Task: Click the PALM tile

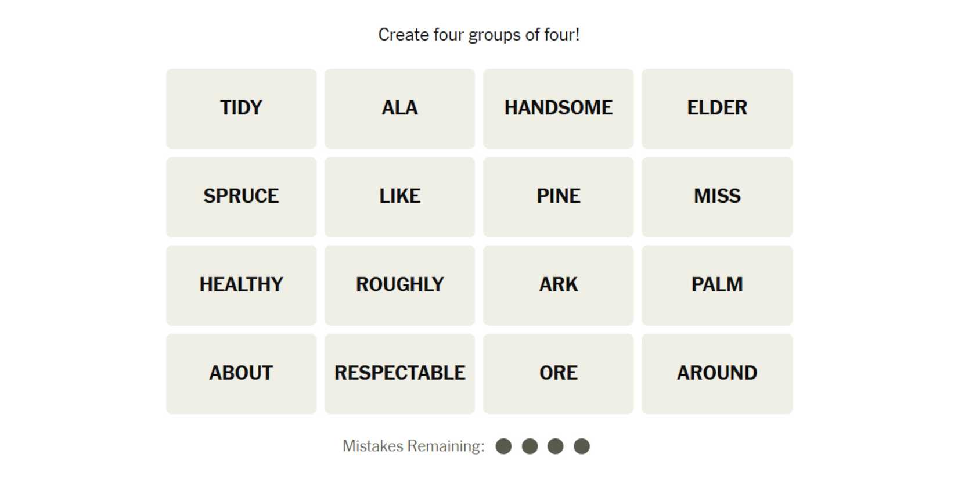Action: point(717,284)
